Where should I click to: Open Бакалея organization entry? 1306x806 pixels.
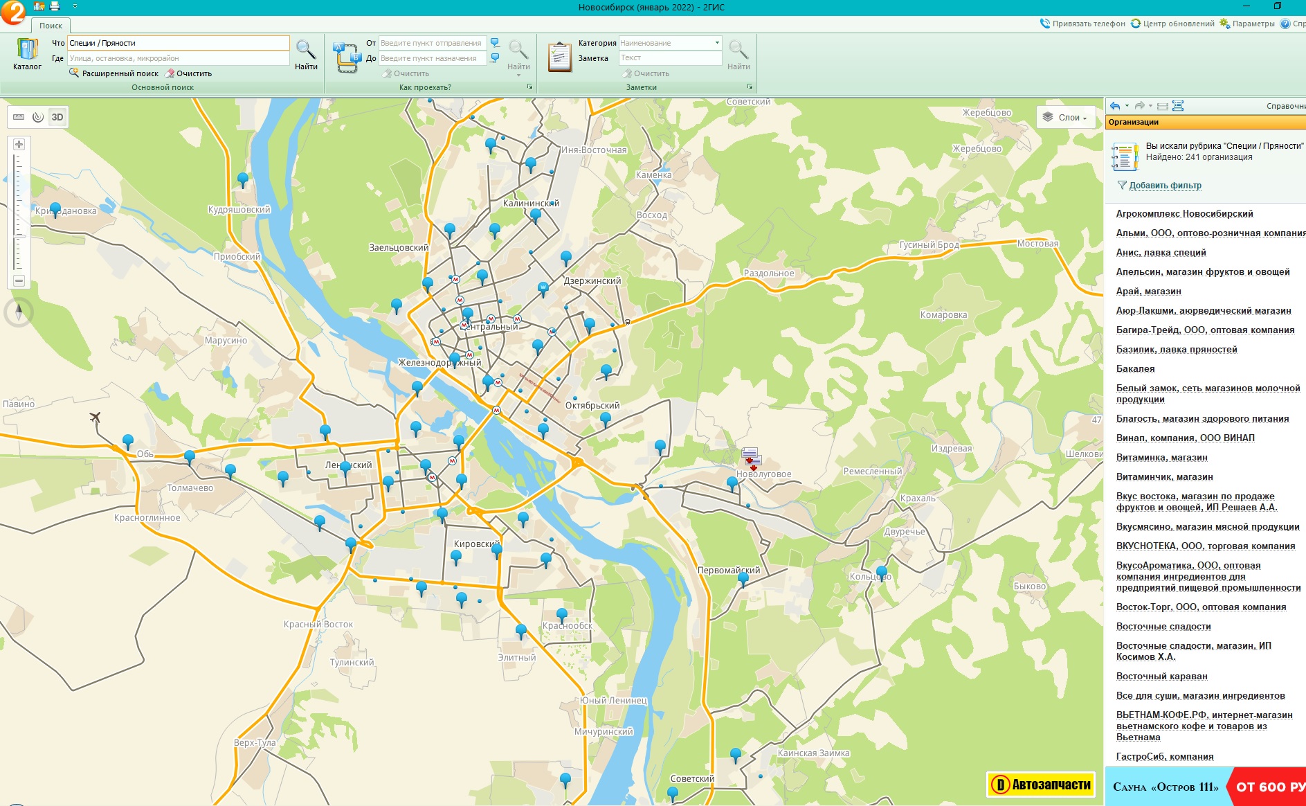1135,369
